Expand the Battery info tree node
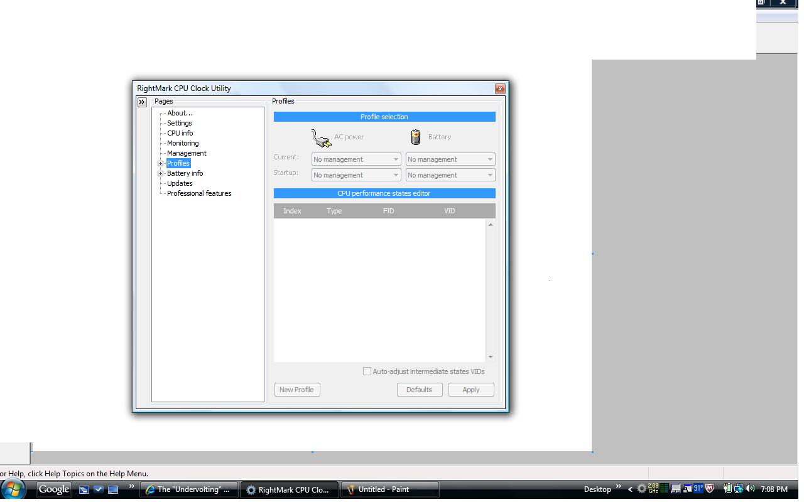The image size is (804, 502). 160,173
